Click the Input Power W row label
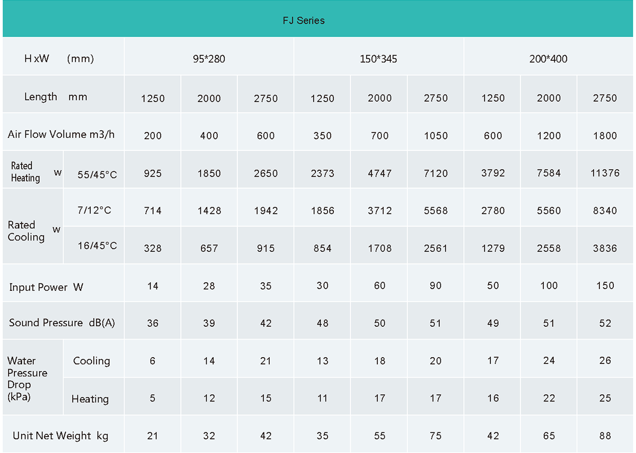The width and height of the screenshot is (636, 453). click(x=46, y=287)
